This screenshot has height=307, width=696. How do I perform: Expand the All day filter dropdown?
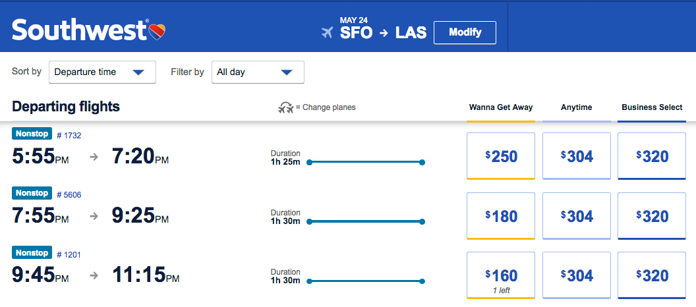(x=258, y=72)
